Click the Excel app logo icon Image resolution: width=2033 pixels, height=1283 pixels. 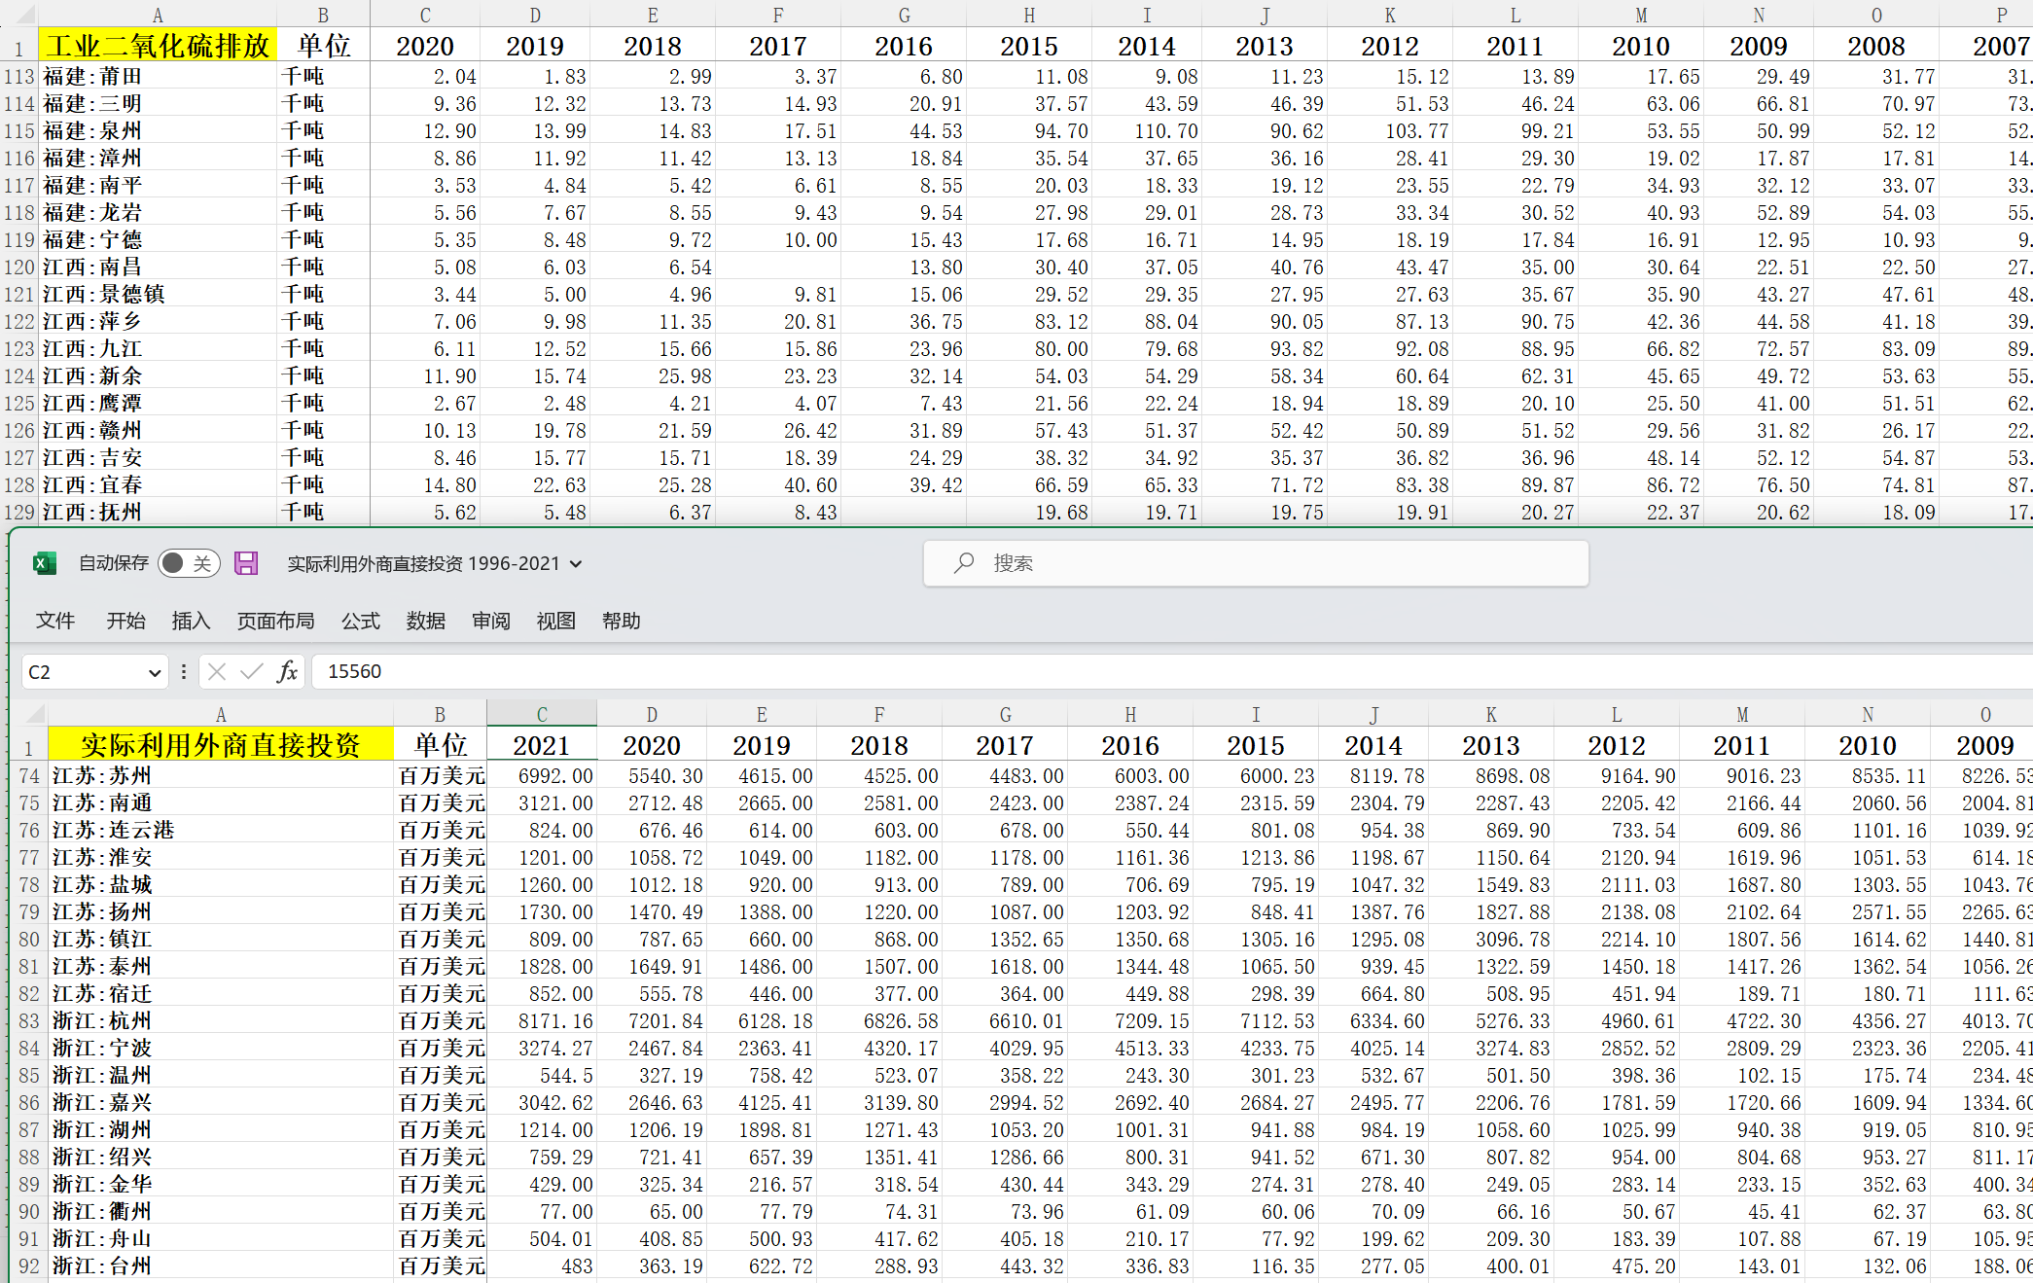45,563
